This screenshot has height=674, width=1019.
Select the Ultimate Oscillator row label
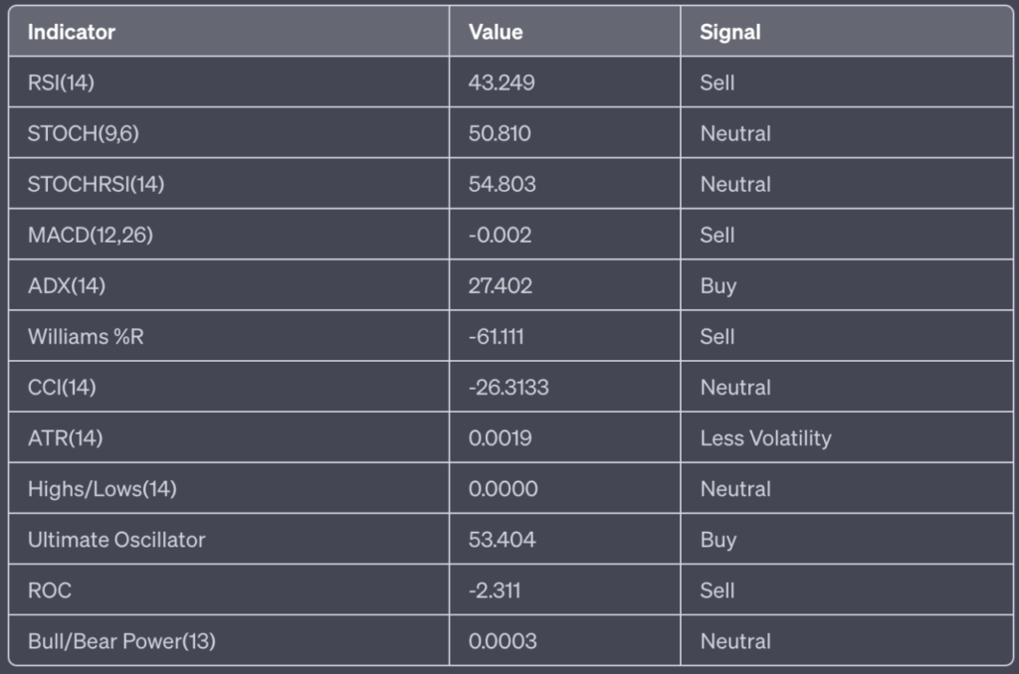pyautogui.click(x=116, y=540)
